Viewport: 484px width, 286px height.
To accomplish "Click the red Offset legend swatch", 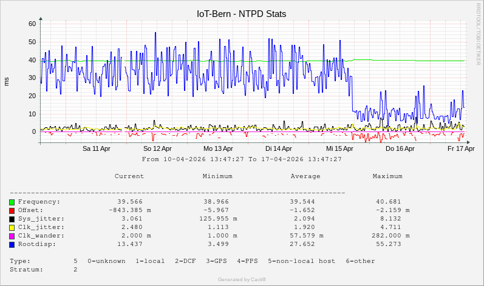I will point(12,210).
